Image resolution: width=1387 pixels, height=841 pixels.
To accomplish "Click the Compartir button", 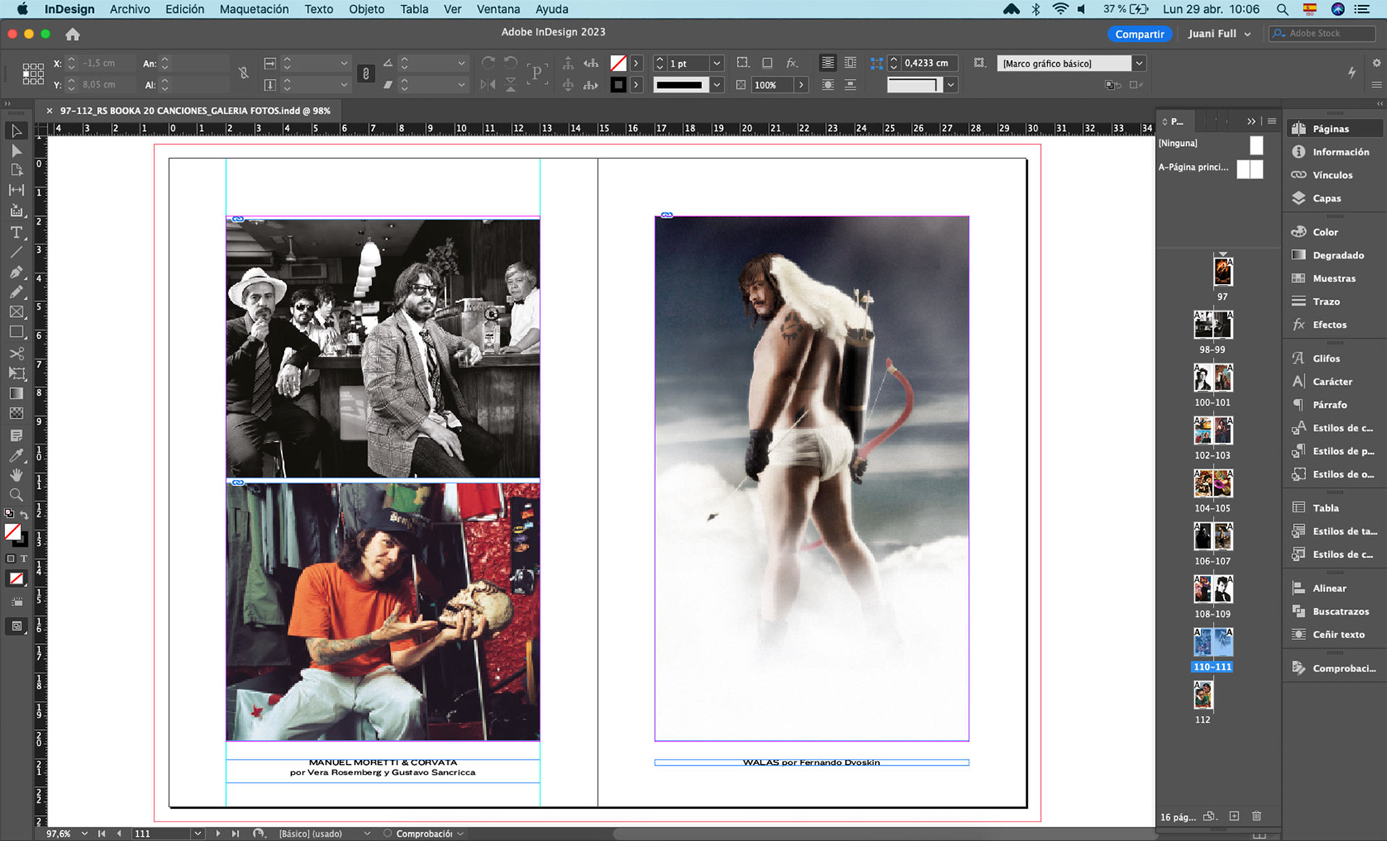I will pyautogui.click(x=1138, y=34).
